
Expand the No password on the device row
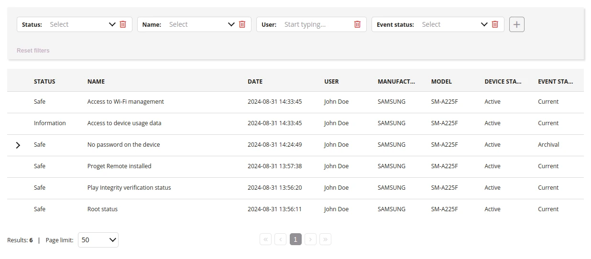pos(18,145)
